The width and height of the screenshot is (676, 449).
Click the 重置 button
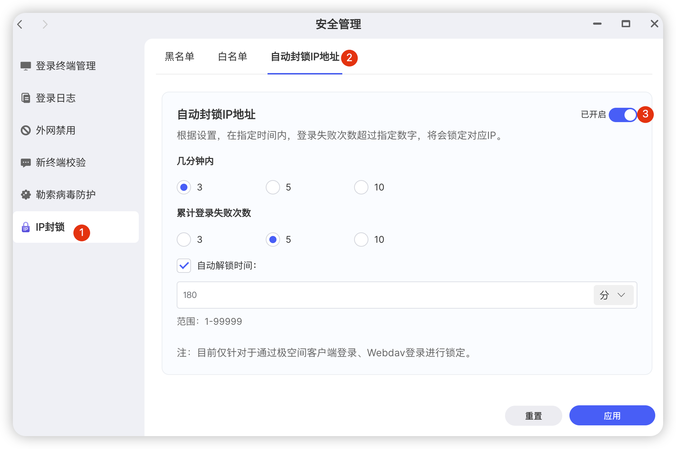(534, 416)
